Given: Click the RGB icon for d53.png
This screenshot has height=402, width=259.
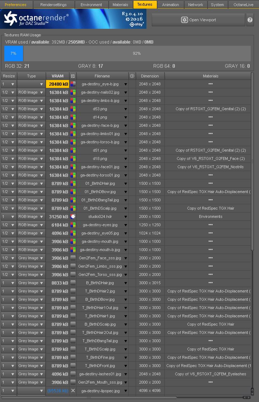Looking at the screenshot, I should point(73,109).
